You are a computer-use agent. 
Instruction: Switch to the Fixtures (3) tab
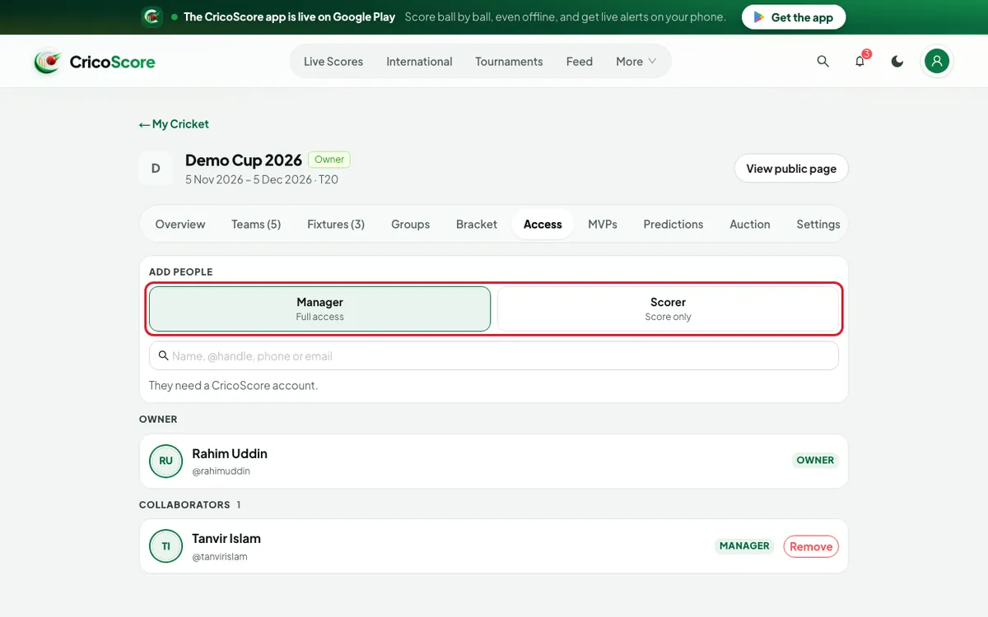coord(336,224)
